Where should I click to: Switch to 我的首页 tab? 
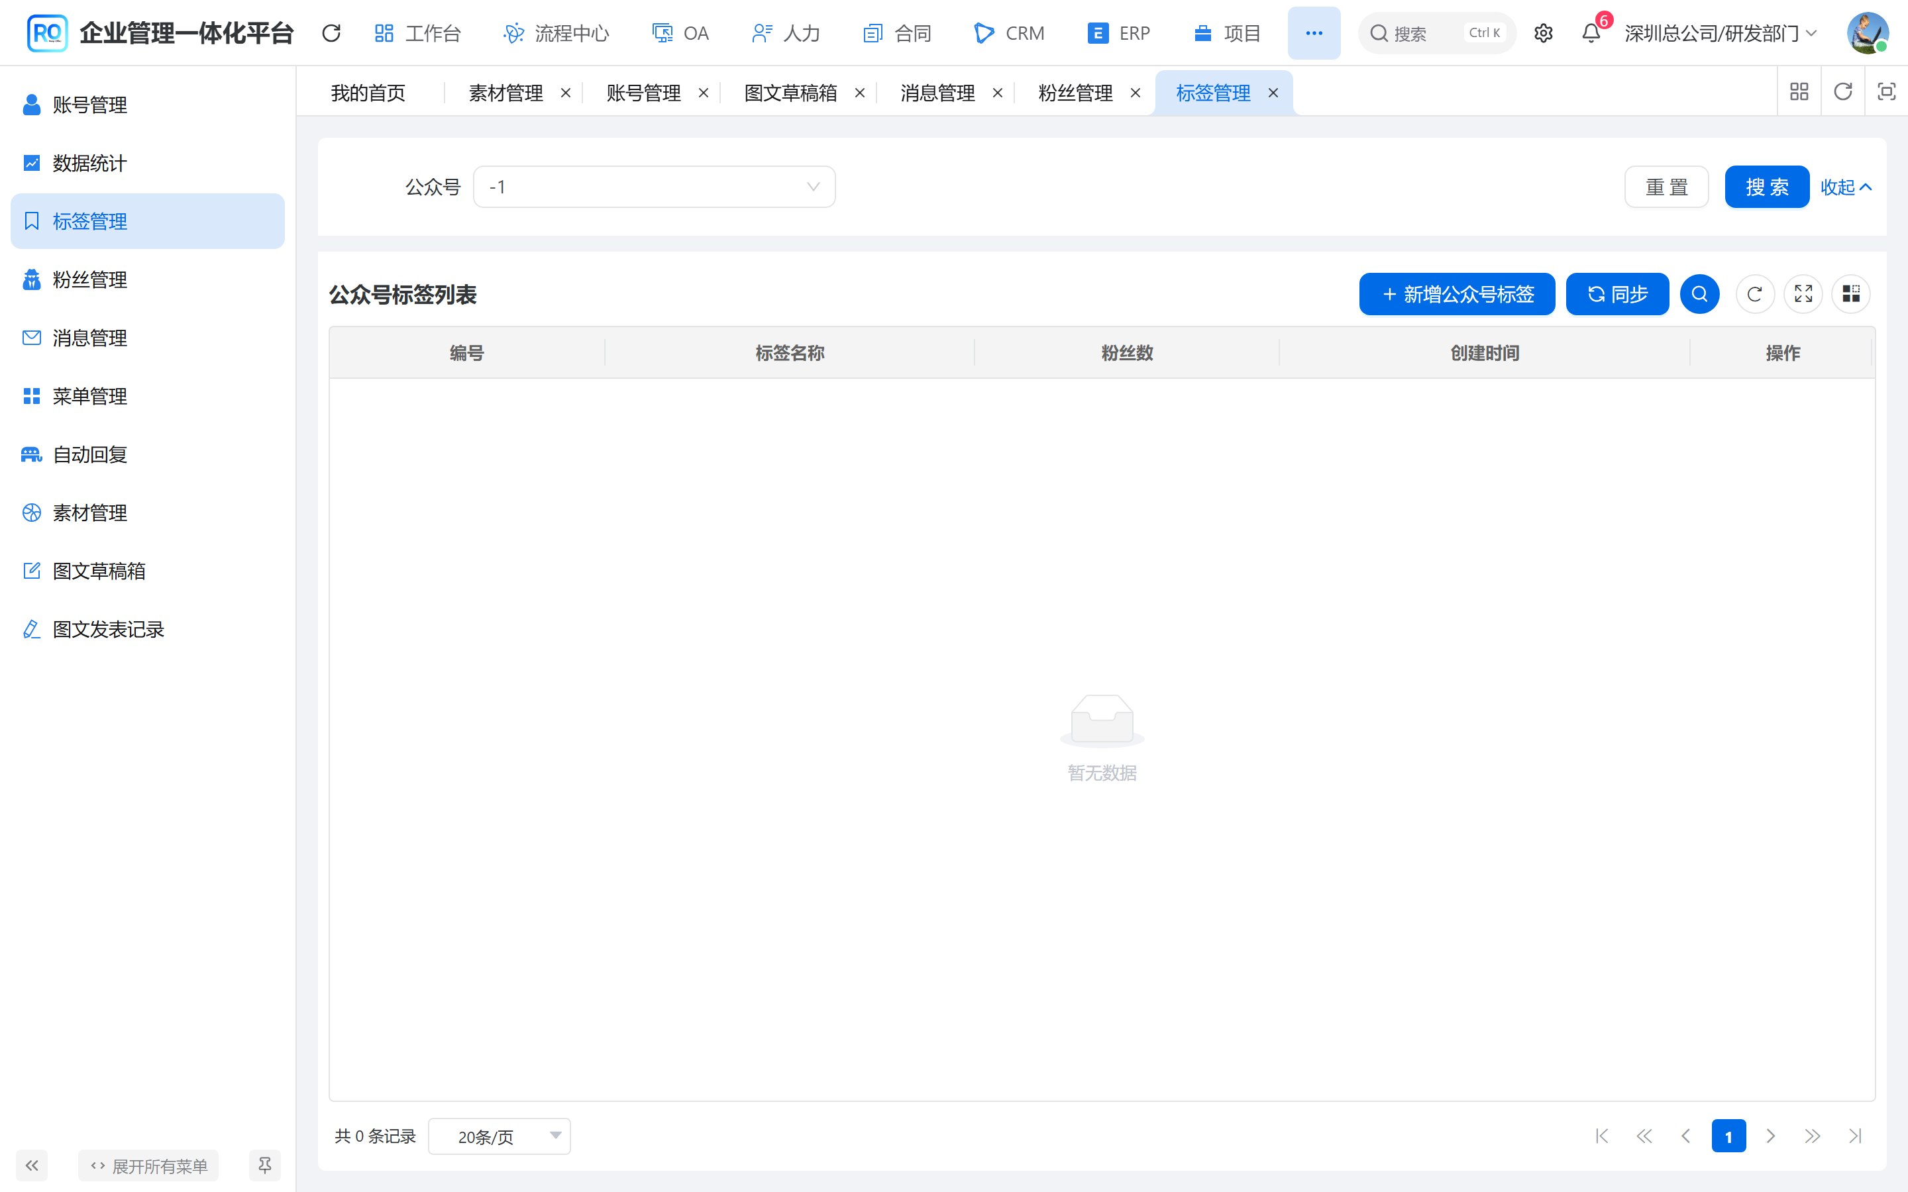click(368, 93)
